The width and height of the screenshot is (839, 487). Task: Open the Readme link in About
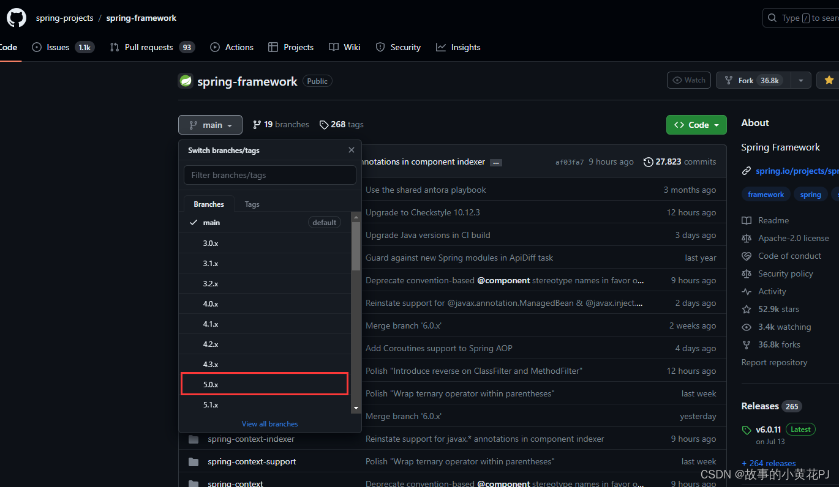pyautogui.click(x=766, y=220)
